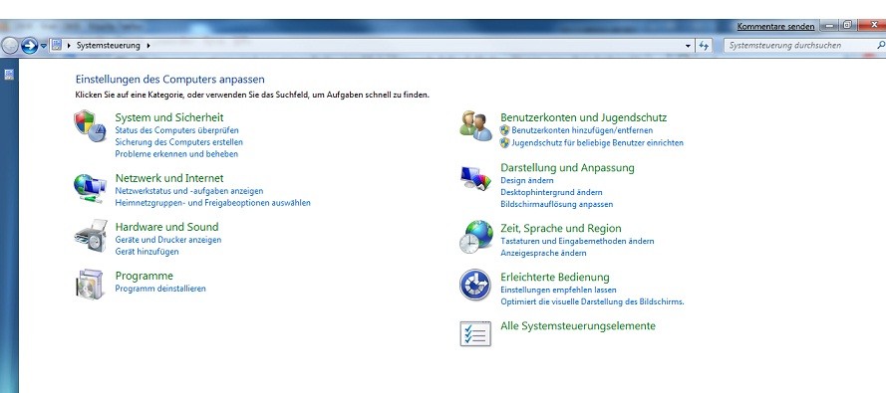
Task: Open the Programm deinstallieren link
Action: tap(160, 289)
